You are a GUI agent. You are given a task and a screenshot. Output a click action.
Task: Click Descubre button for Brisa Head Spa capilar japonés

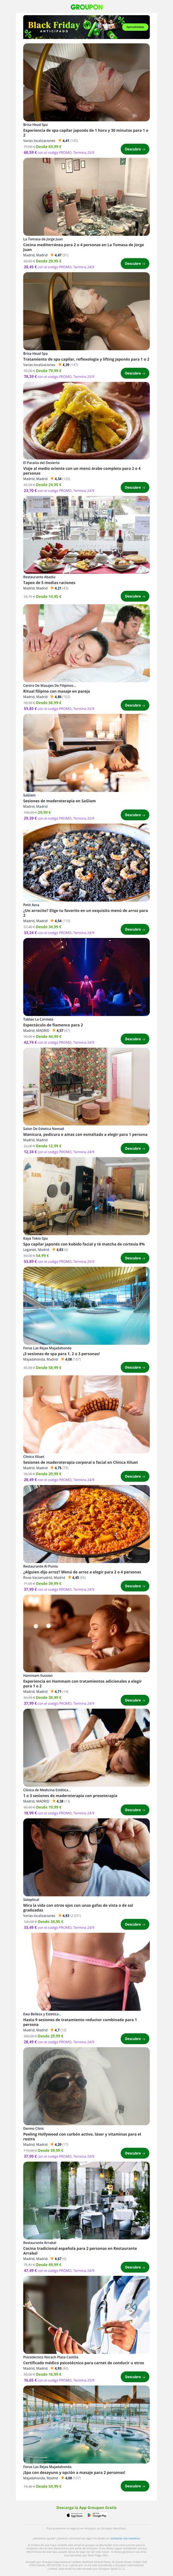pyautogui.click(x=134, y=149)
